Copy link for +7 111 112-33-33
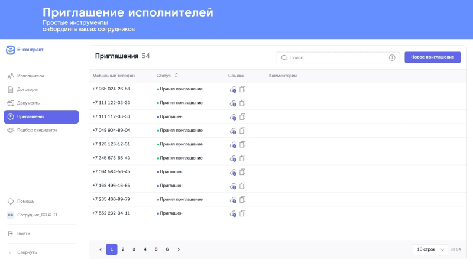This screenshot has height=266, width=473. [x=242, y=116]
